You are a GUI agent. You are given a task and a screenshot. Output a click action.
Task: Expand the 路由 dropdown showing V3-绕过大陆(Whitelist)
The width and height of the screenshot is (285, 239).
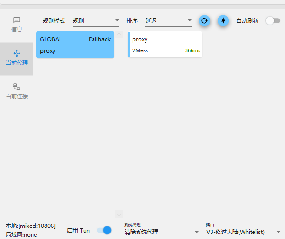pos(244,232)
